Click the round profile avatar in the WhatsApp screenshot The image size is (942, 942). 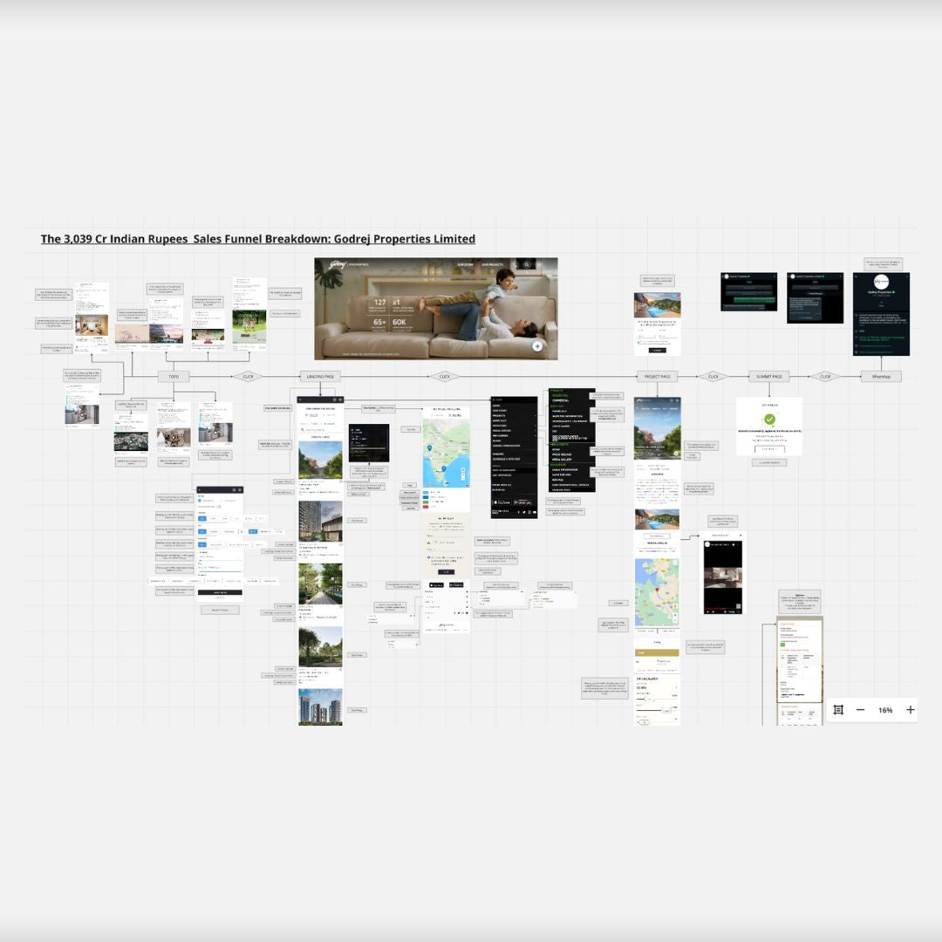pyautogui.click(x=881, y=282)
